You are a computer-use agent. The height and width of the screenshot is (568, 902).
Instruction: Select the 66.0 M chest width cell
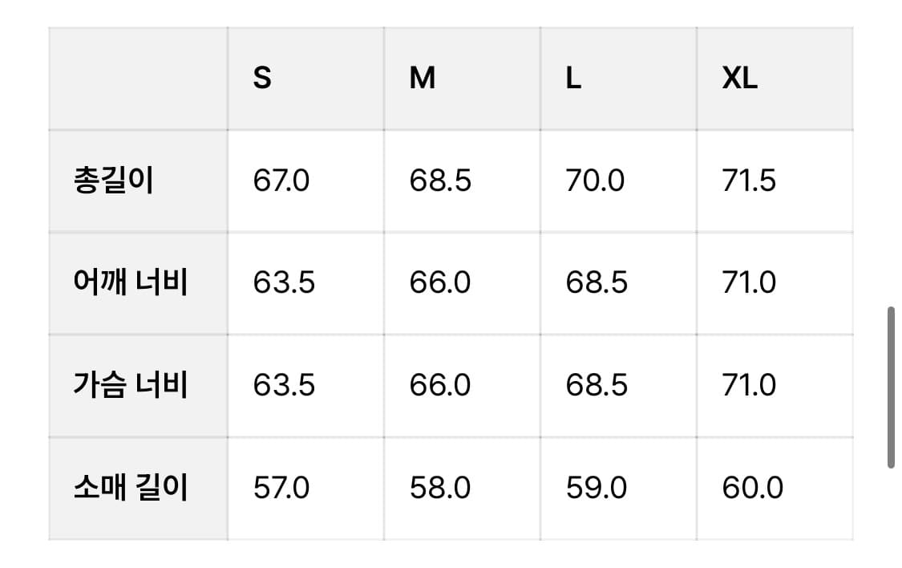(440, 386)
